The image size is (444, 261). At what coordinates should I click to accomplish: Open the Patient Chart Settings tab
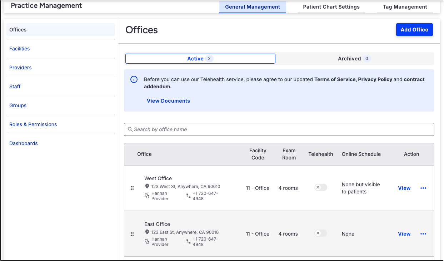[x=331, y=7]
